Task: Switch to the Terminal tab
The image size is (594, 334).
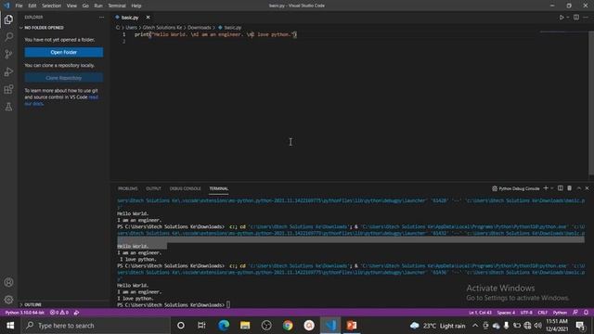Action: tap(219, 188)
